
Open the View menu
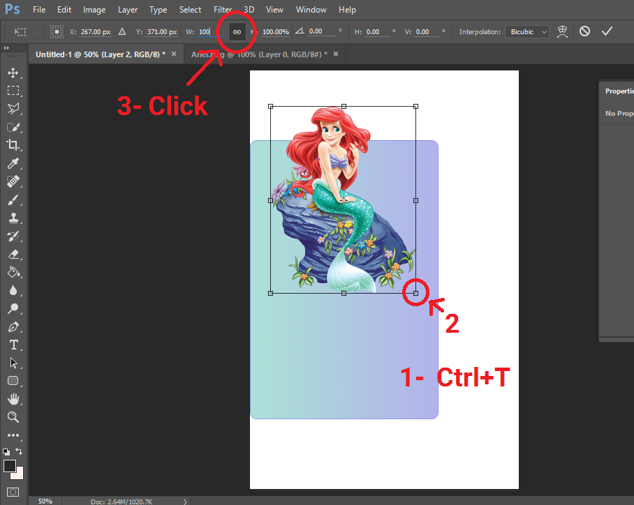pos(274,10)
